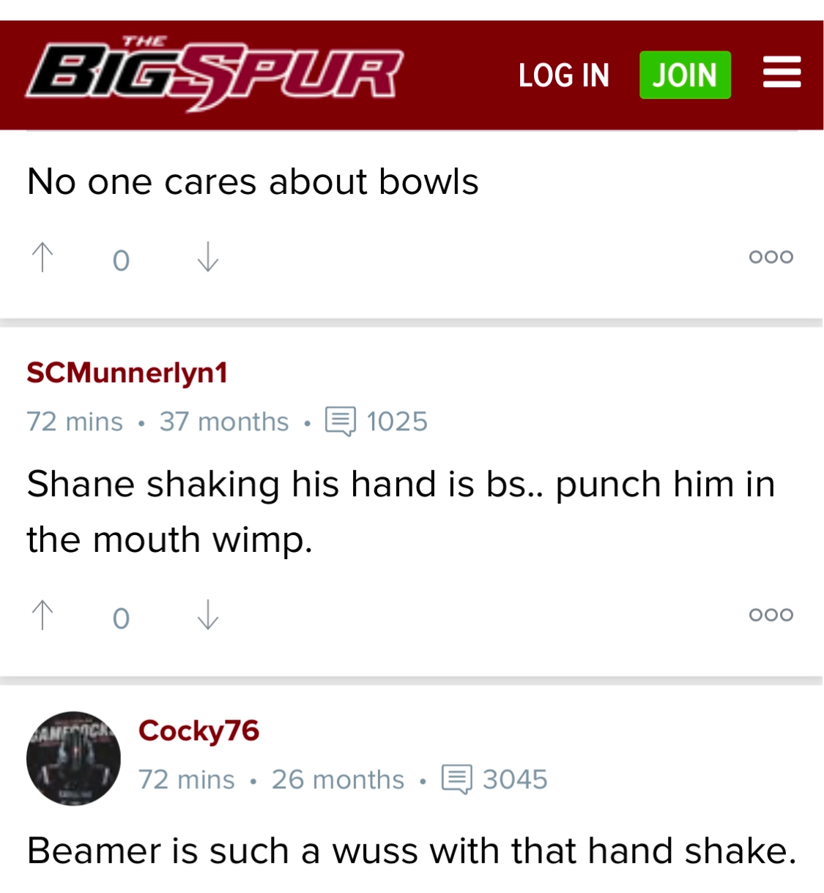Open more options for bowls comment
The width and height of the screenshot is (824, 893).
coord(771,257)
